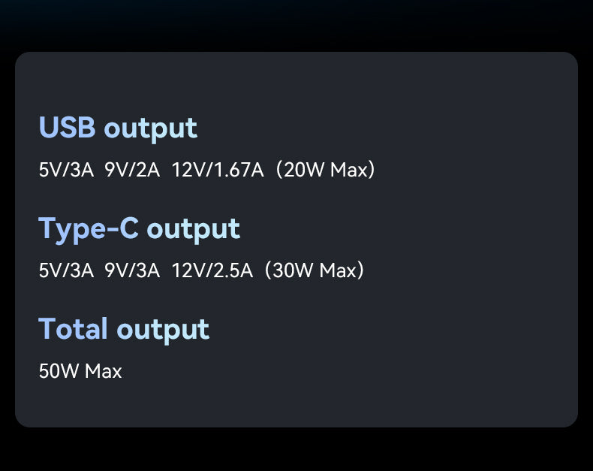
Task: Click the word "USB" in the first heading
Action: tap(67, 128)
